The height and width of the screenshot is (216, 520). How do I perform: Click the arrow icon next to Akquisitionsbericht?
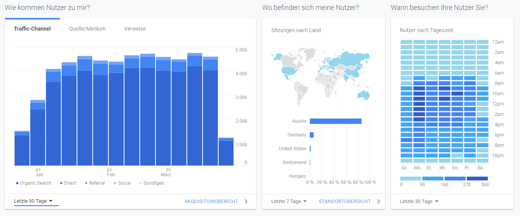coord(246,201)
